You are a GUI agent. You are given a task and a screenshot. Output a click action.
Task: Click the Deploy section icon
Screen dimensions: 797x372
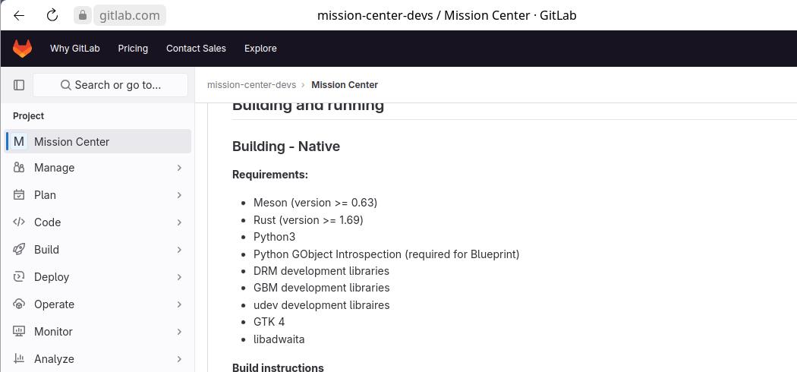point(19,277)
